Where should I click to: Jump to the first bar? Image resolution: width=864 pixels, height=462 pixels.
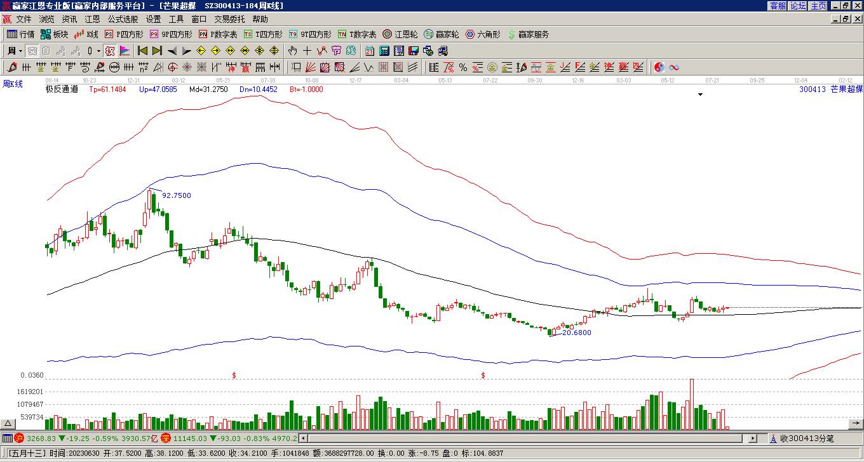point(143,51)
